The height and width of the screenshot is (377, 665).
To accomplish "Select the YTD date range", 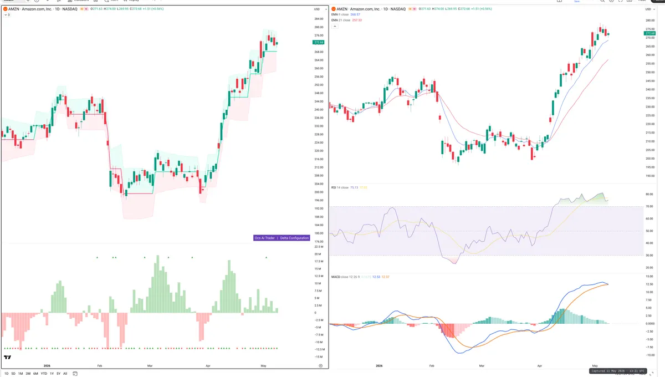I will [x=44, y=374].
